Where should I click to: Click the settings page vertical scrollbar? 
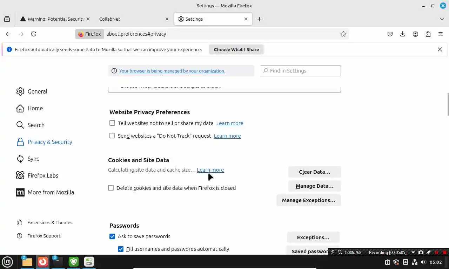click(448, 104)
